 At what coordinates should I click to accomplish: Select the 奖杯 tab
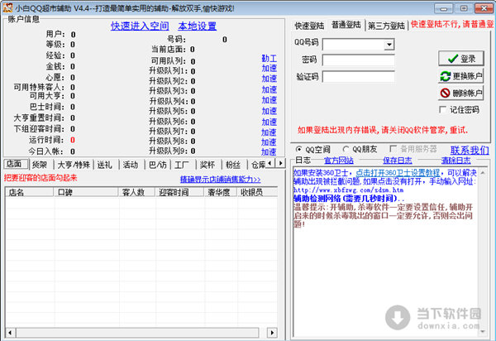click(x=207, y=165)
